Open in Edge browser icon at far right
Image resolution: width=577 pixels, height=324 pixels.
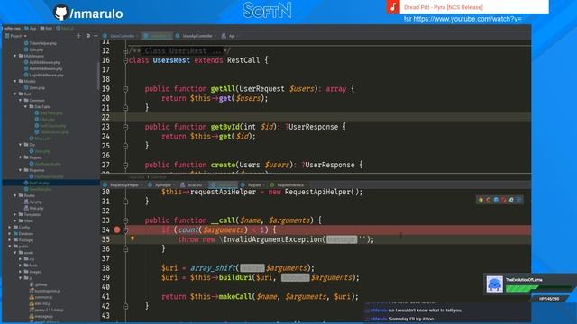[x=519, y=200]
